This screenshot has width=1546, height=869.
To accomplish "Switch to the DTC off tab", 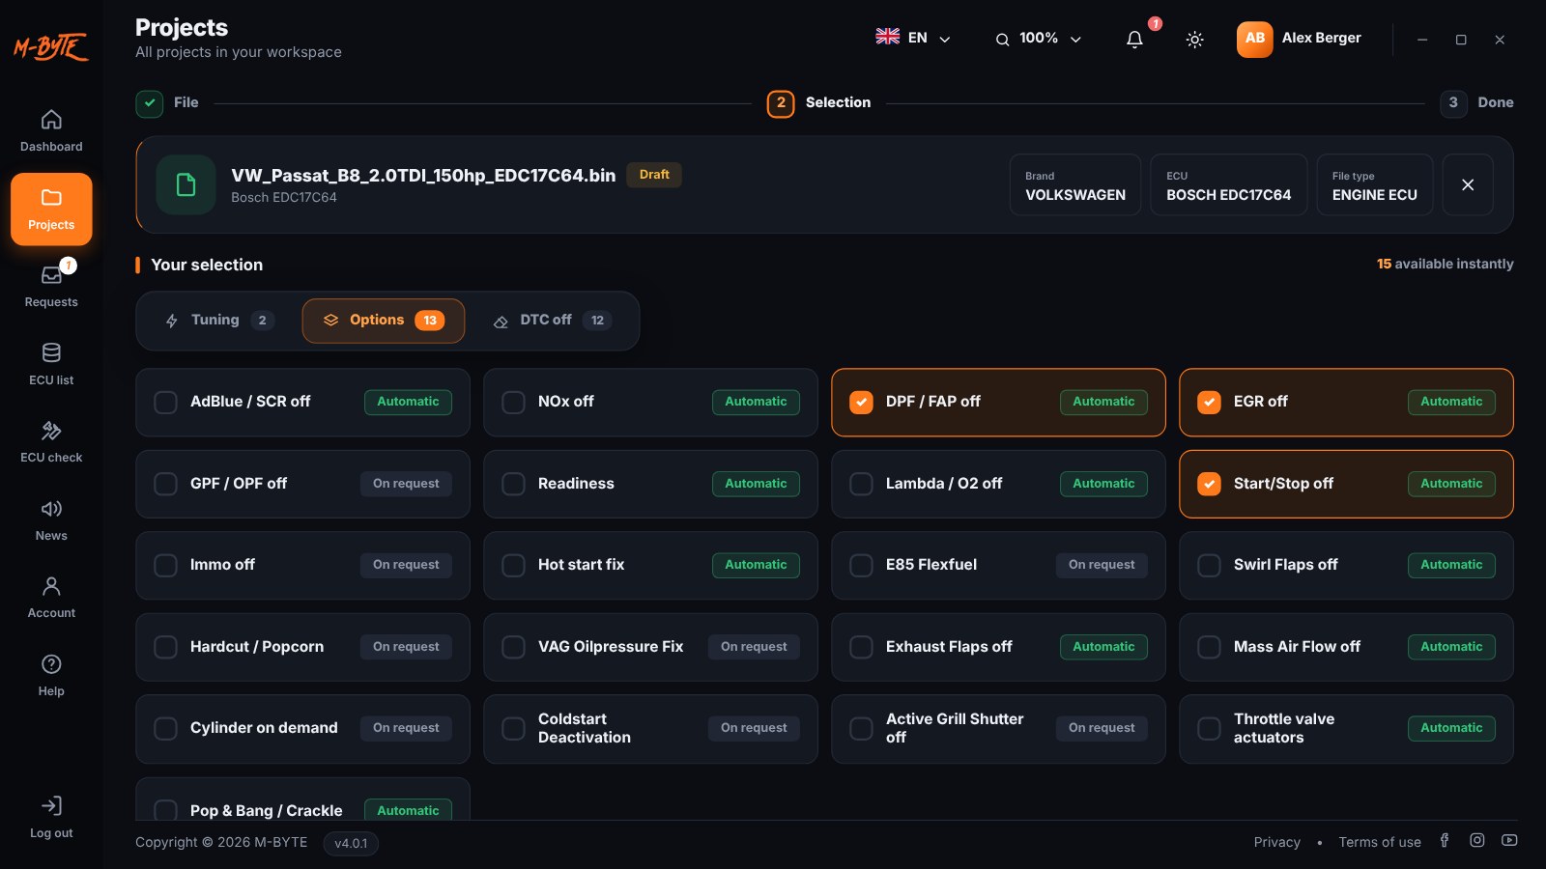I will pyautogui.click(x=552, y=321).
